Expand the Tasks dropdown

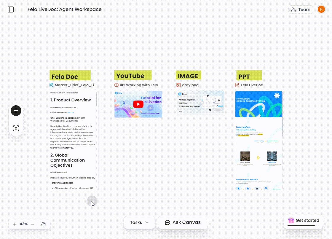(139, 222)
